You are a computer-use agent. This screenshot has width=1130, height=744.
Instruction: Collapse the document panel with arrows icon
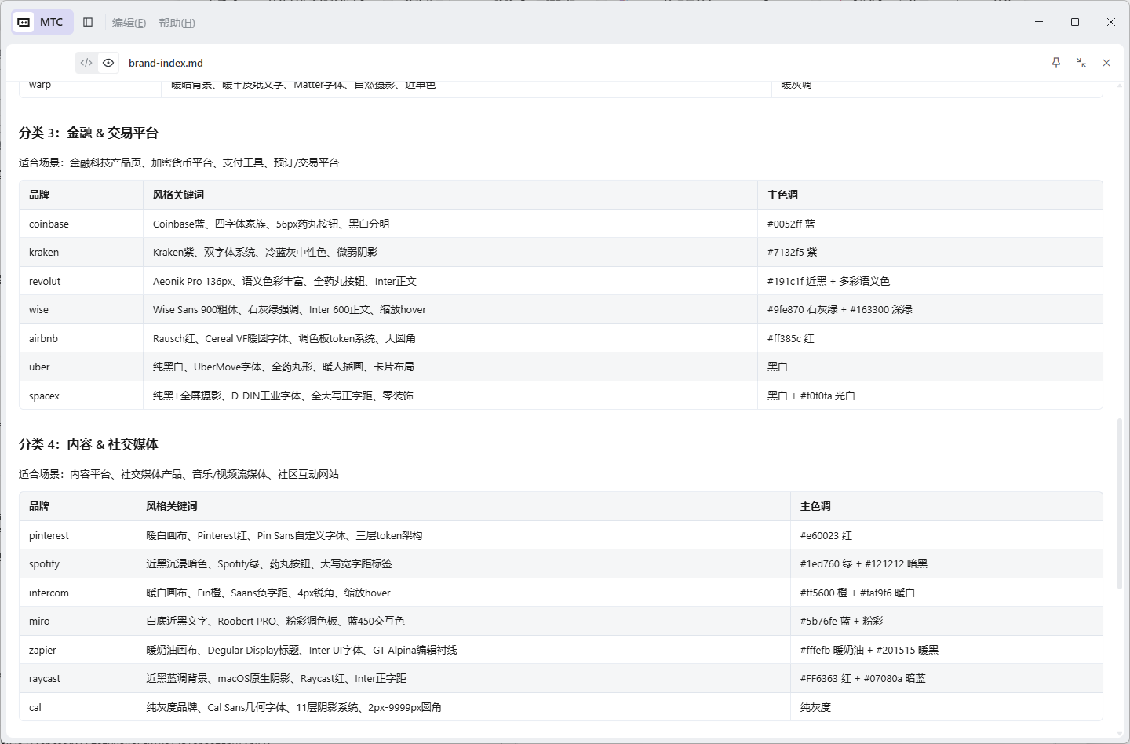point(1081,63)
